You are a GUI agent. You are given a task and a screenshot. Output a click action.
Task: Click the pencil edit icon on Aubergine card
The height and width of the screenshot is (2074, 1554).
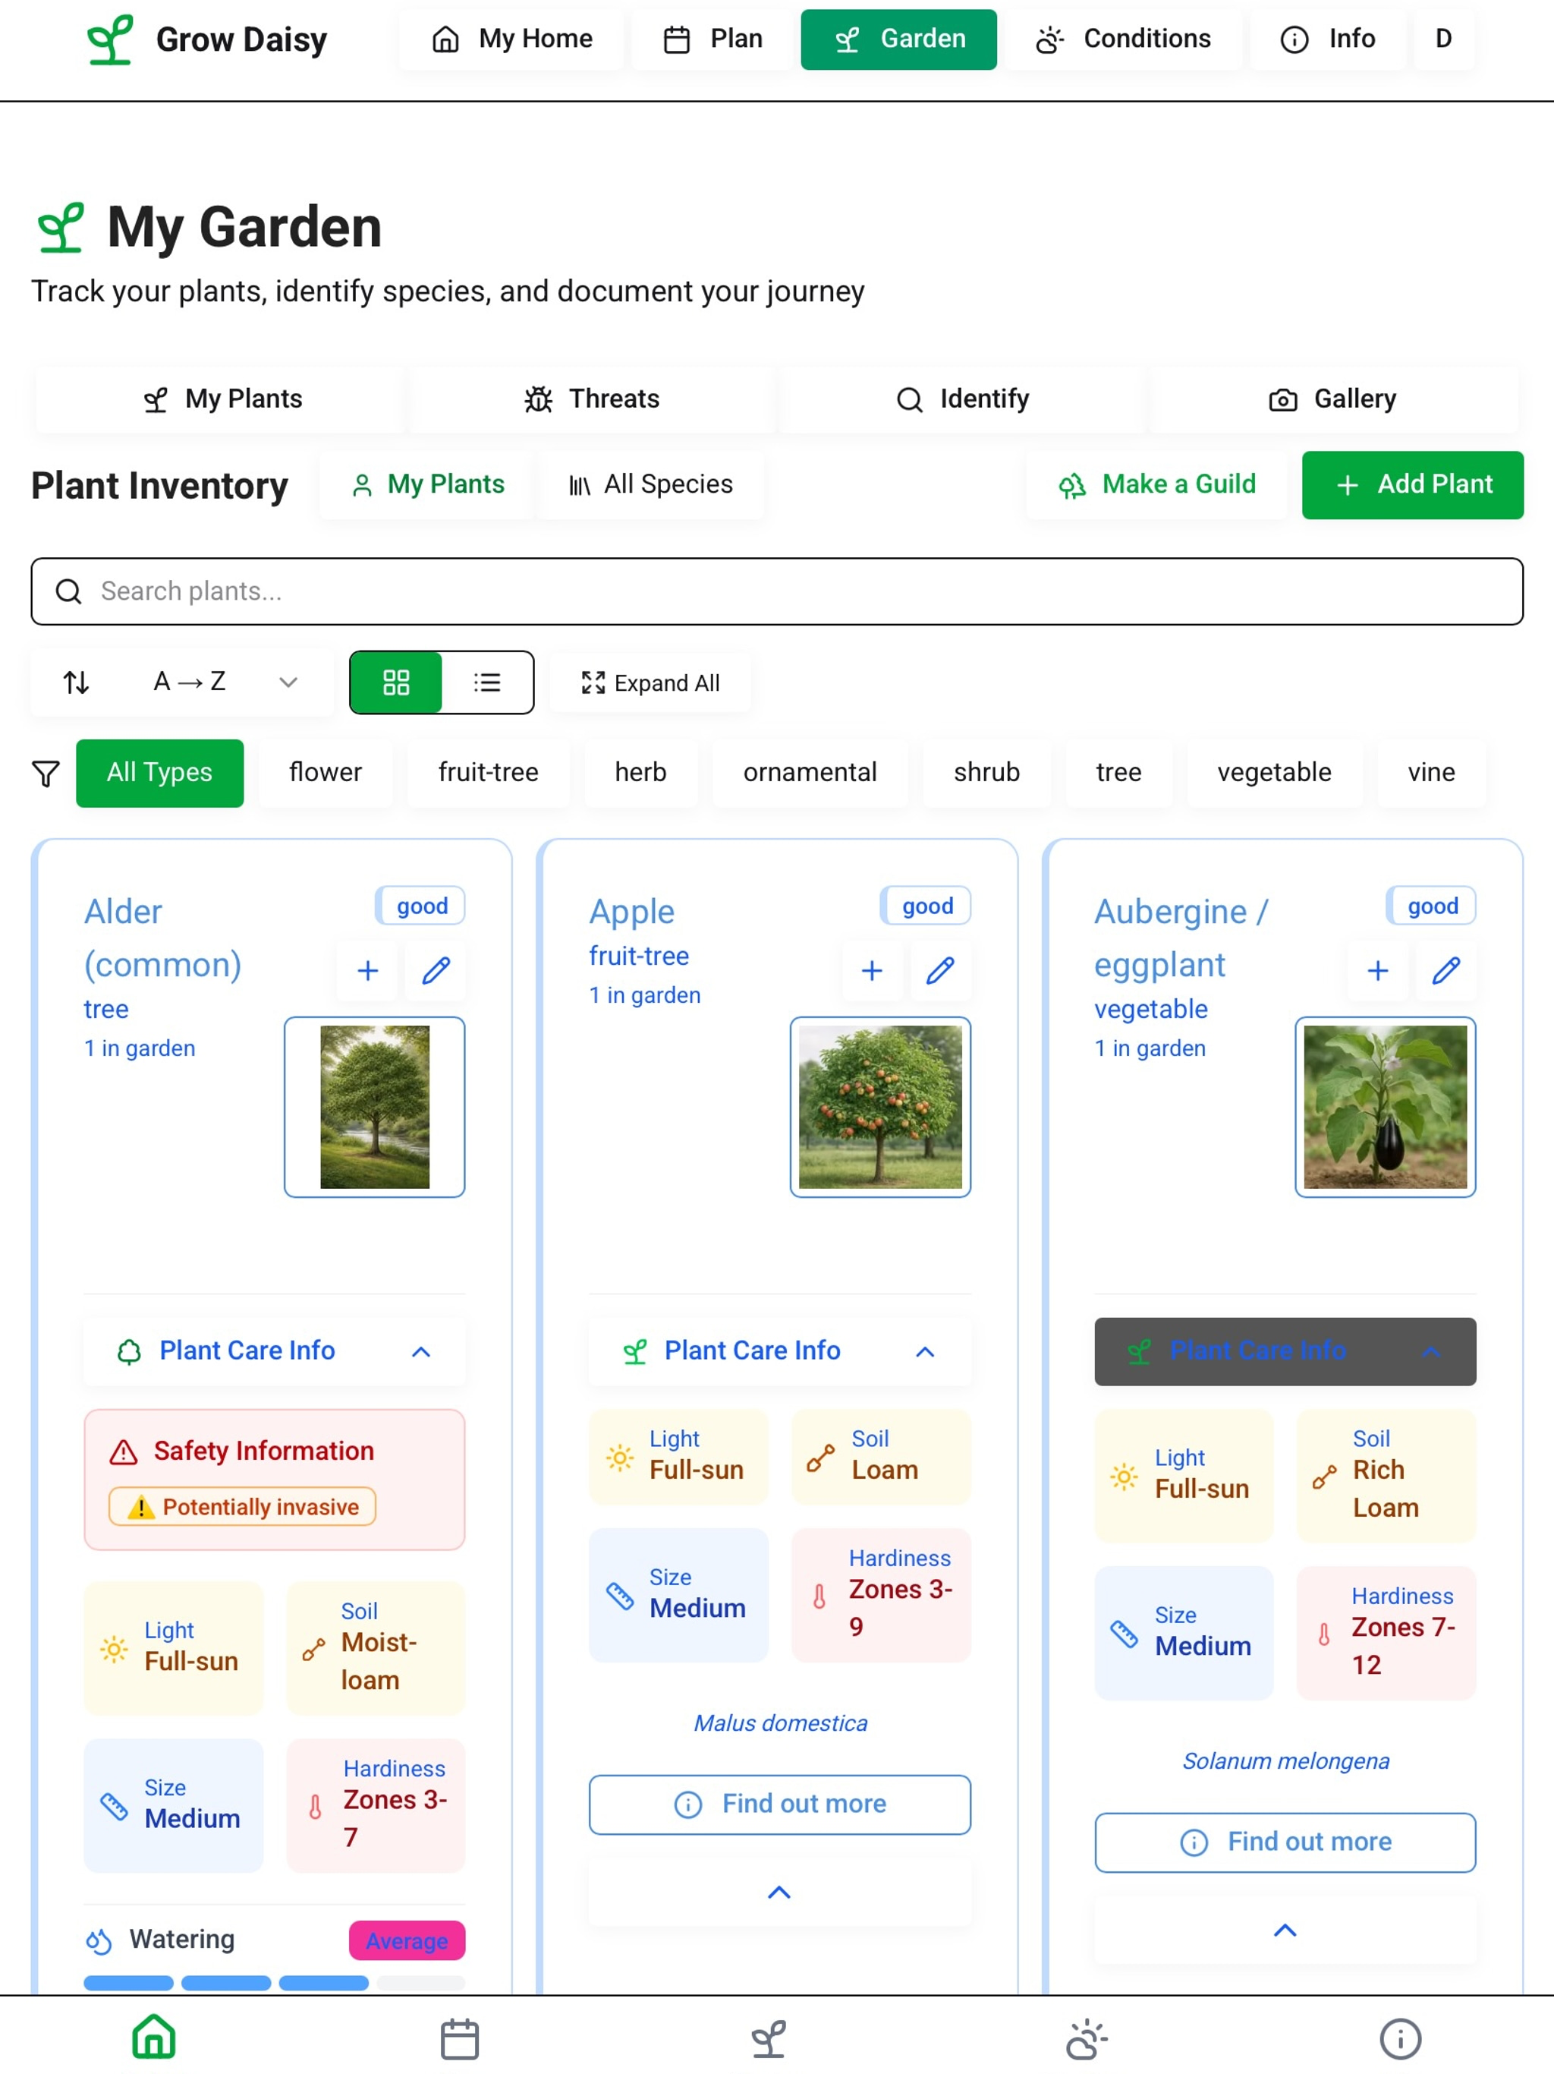(1446, 972)
